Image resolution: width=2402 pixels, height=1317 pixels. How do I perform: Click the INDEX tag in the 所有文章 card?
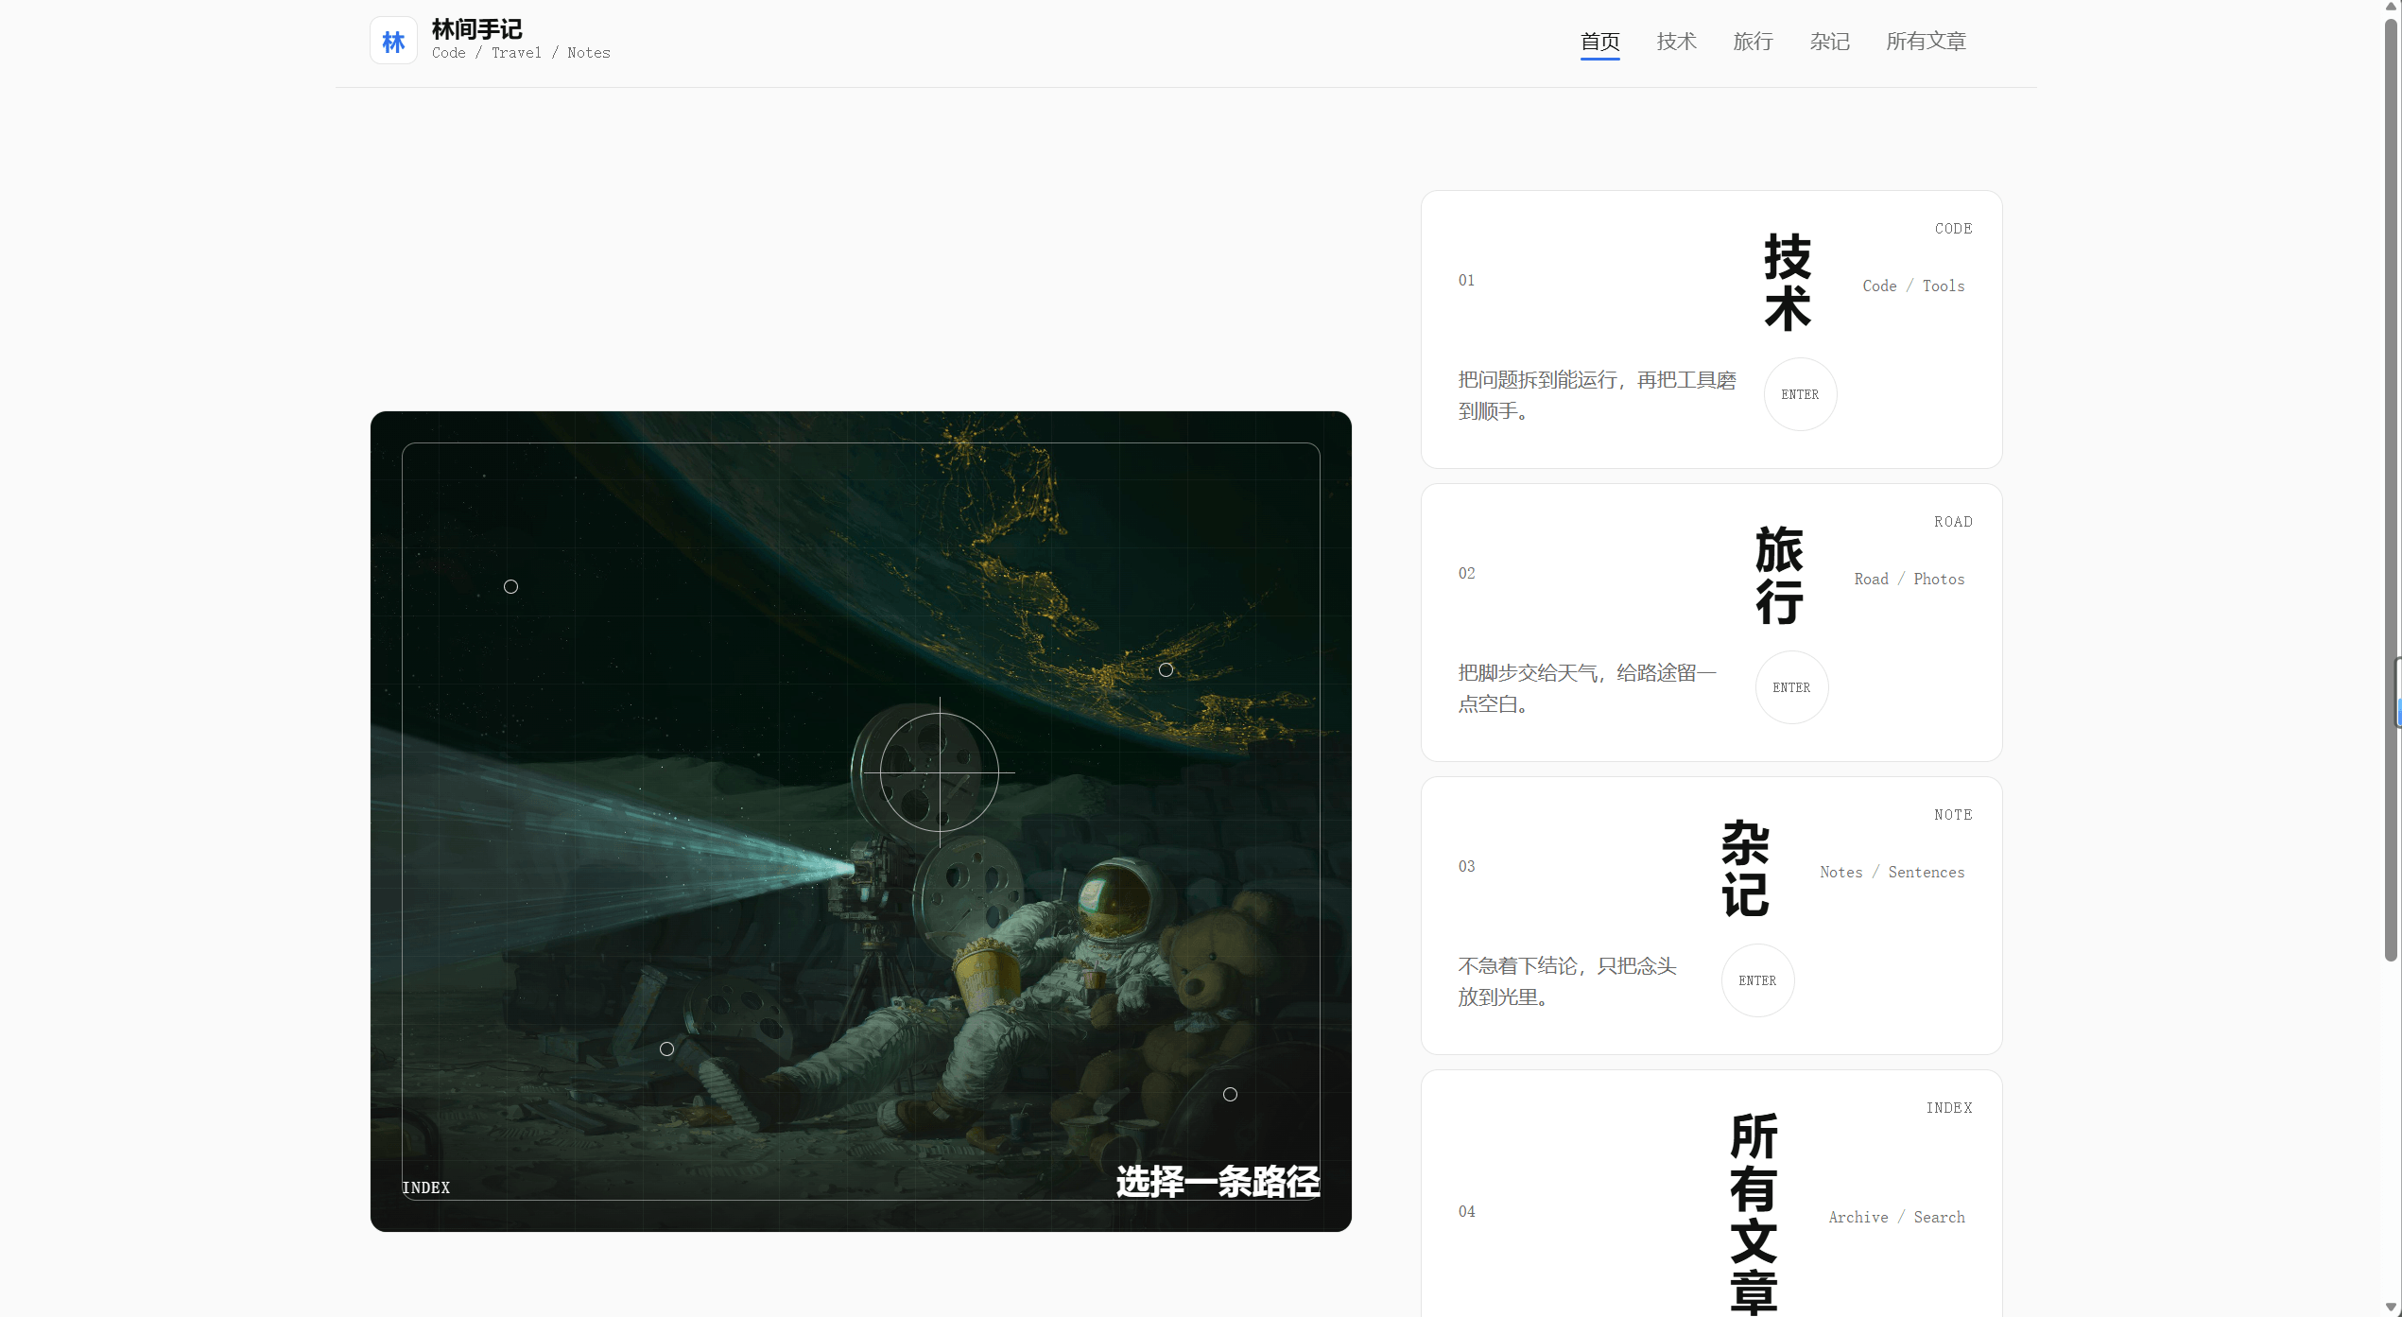[x=1949, y=1108]
